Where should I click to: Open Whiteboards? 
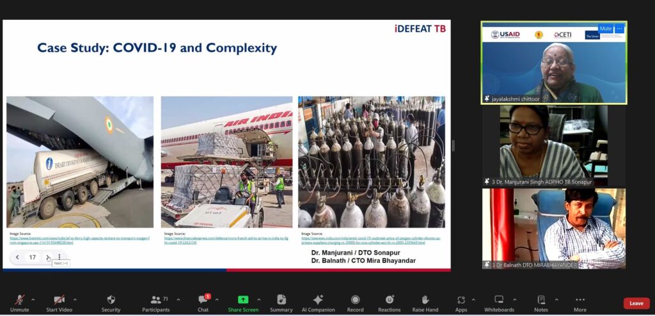tap(499, 303)
